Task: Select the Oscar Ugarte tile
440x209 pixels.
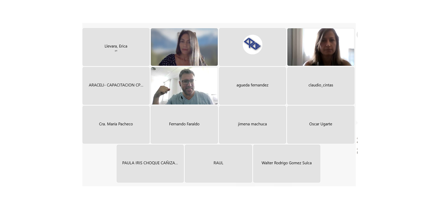Action: pos(321,125)
